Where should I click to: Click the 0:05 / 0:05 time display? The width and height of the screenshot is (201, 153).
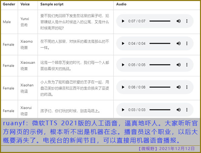pyautogui.click(x=137, y=65)
